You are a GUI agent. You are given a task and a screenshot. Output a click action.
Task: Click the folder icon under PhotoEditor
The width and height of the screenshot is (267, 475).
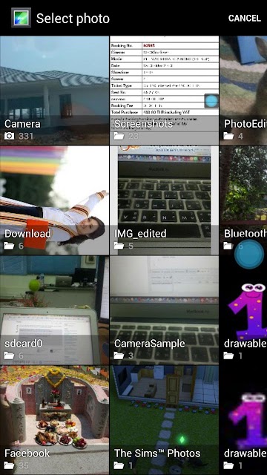(228, 136)
